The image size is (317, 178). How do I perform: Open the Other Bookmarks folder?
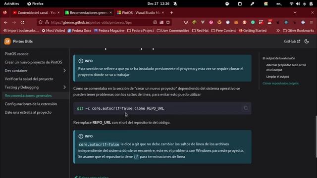(x=298, y=31)
